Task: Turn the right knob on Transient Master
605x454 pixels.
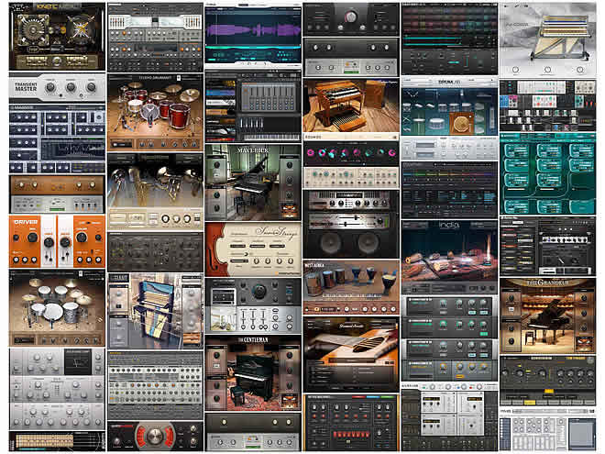Action: [91, 87]
